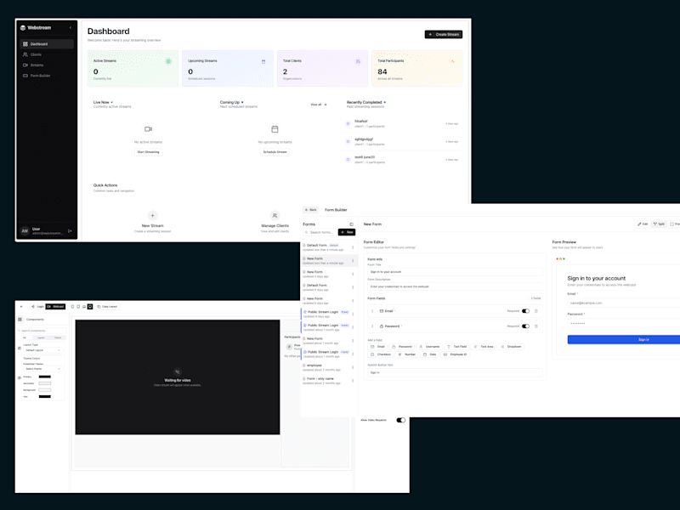
Task: Click the Forms panel collapse icon
Action: click(x=351, y=224)
